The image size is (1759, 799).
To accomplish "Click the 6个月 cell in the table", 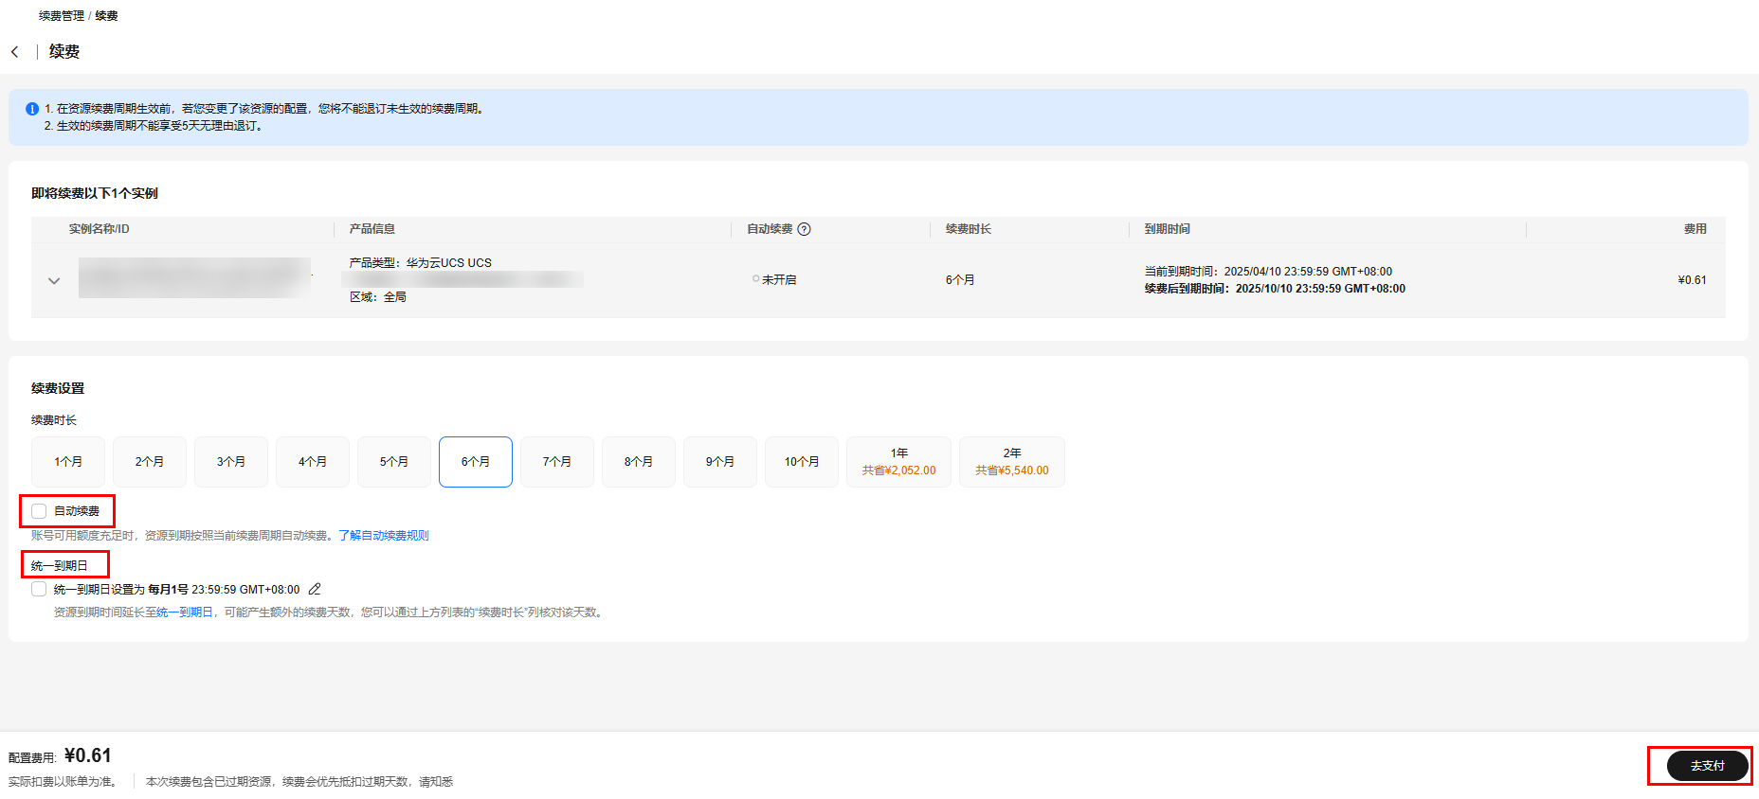I will pos(960,280).
